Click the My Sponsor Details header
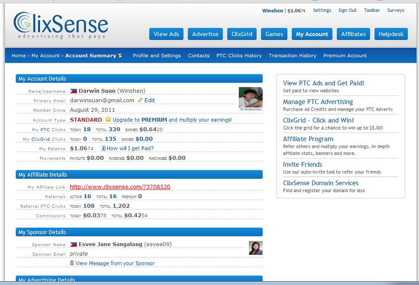 click(139, 232)
